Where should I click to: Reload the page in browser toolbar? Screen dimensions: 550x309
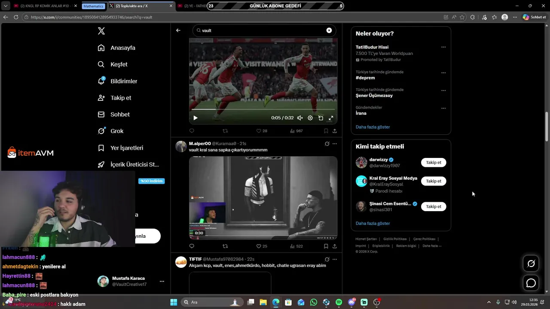click(16, 17)
